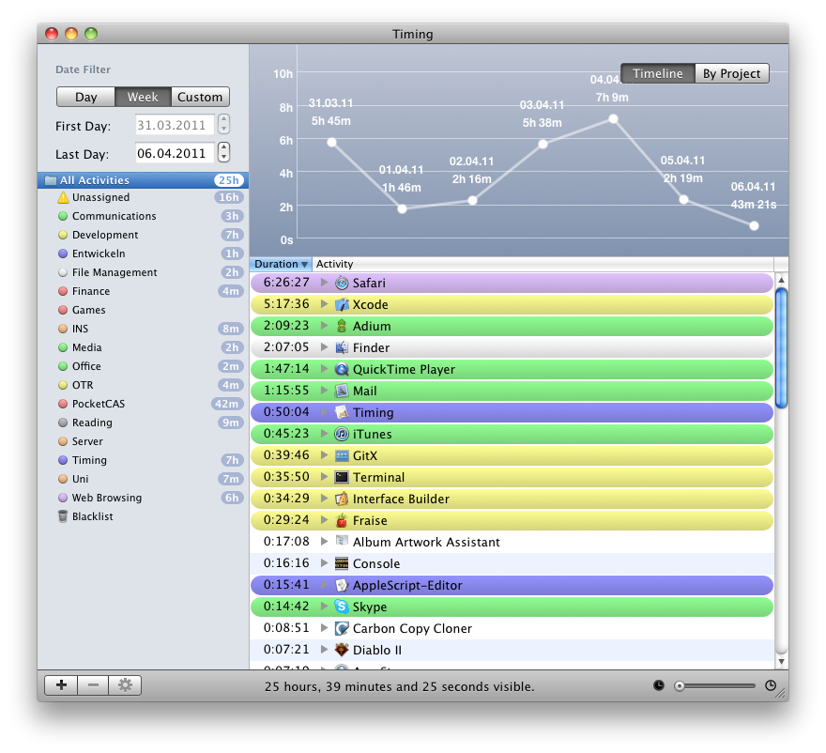Adjust the Last Day stepper
Viewport: 826px width, 753px height.
[x=224, y=152]
